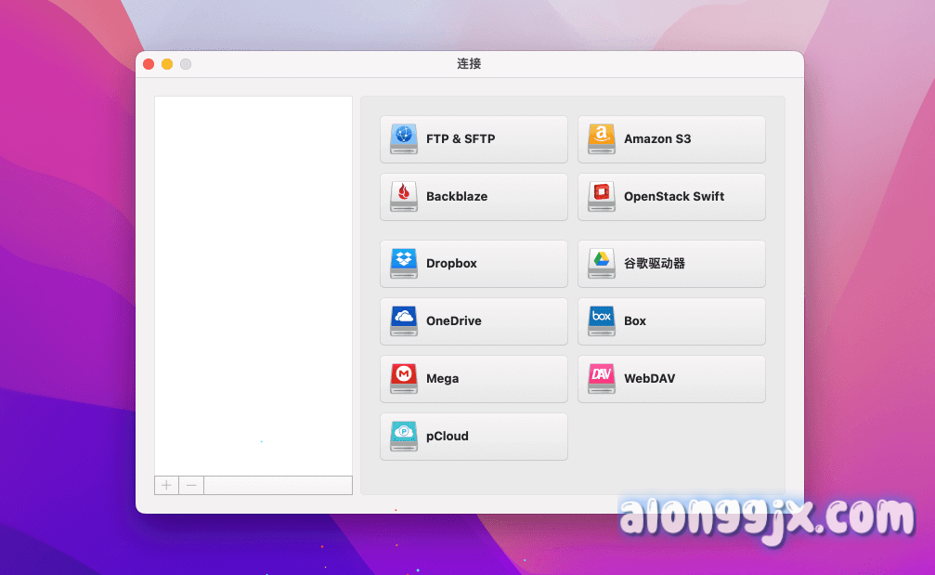The width and height of the screenshot is (935, 575).
Task: Select the Amazon S3 drive icon
Action: coord(602,139)
